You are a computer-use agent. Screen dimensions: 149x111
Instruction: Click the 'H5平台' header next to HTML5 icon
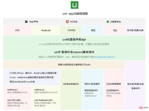[73, 22]
